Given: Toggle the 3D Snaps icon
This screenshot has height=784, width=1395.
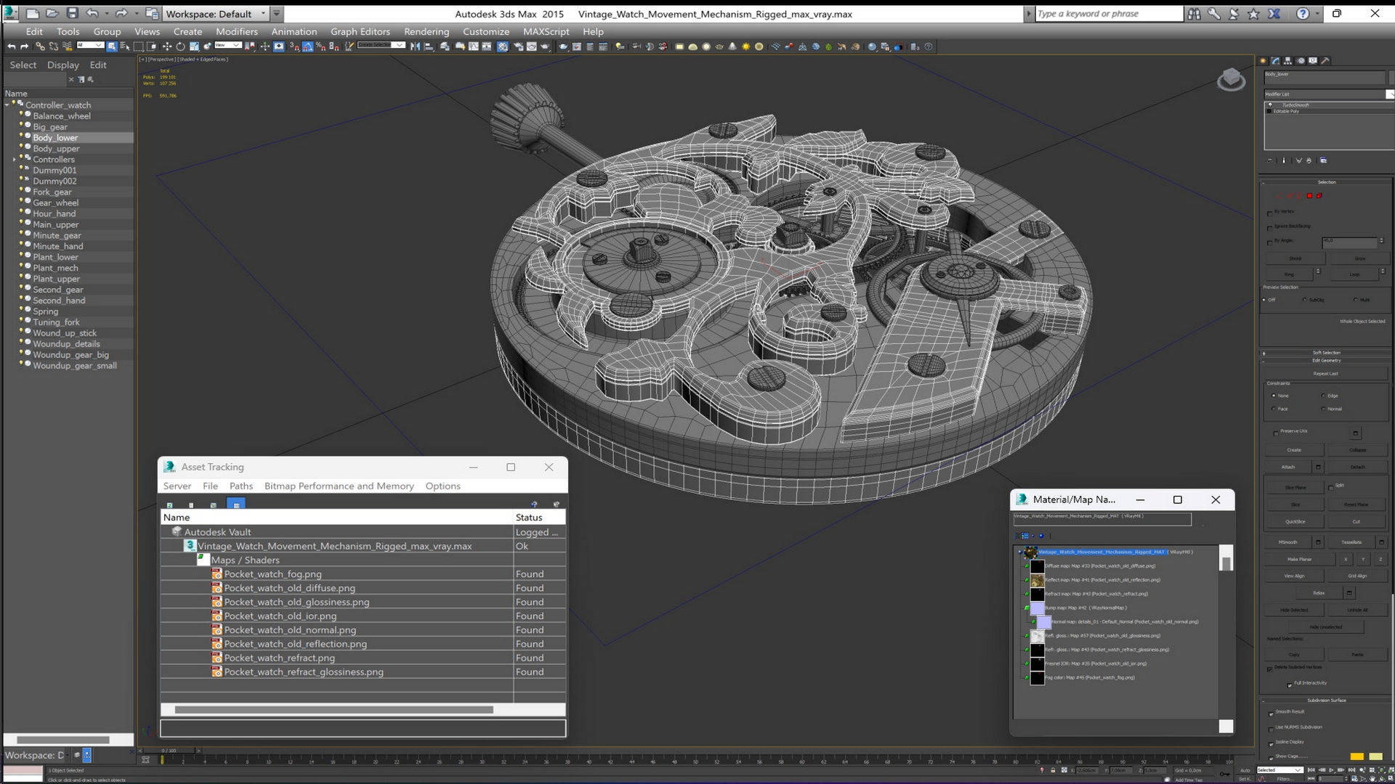Looking at the screenshot, I should (294, 46).
